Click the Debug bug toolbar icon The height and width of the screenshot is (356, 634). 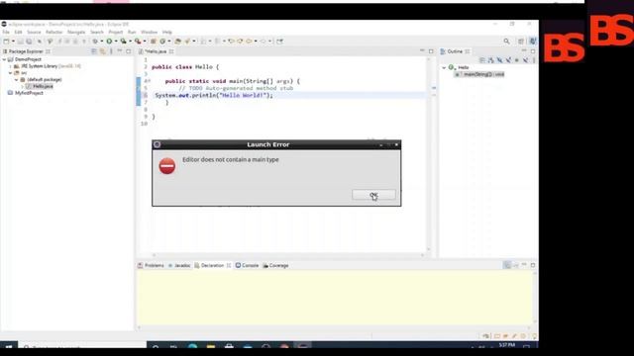tap(95, 42)
